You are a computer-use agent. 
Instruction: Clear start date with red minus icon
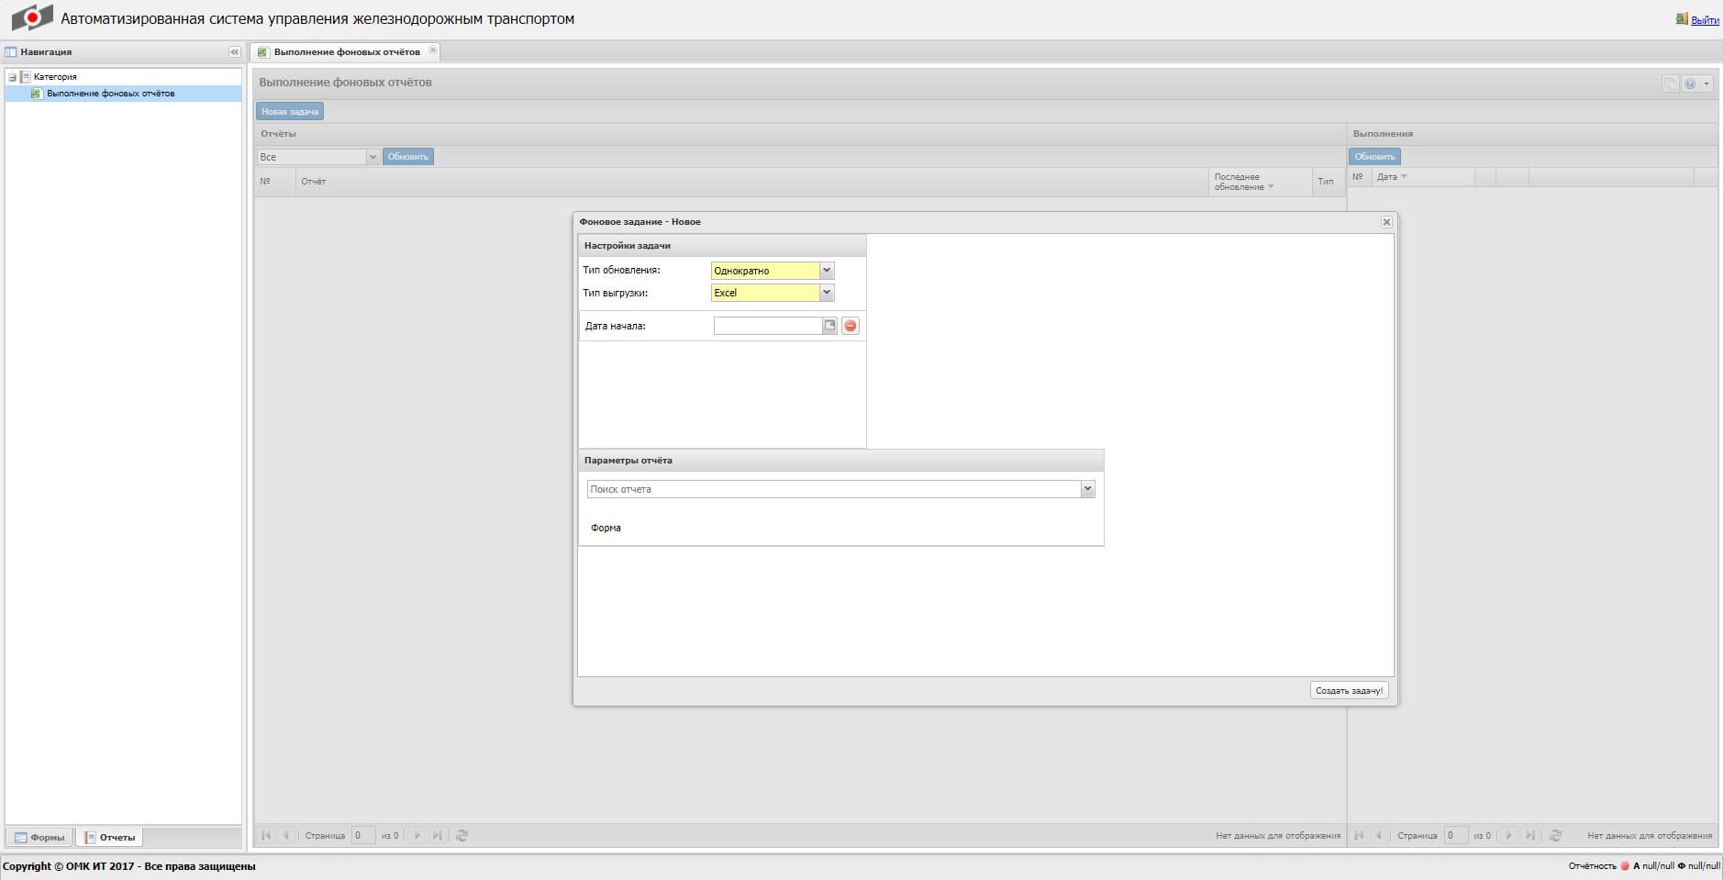851,326
